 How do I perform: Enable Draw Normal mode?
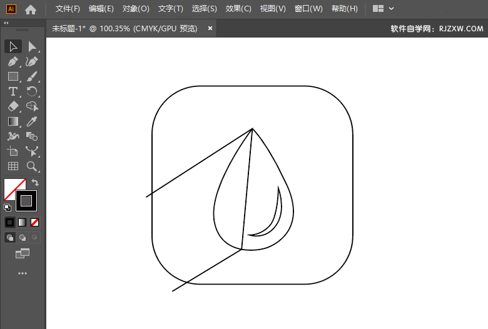[x=10, y=238]
